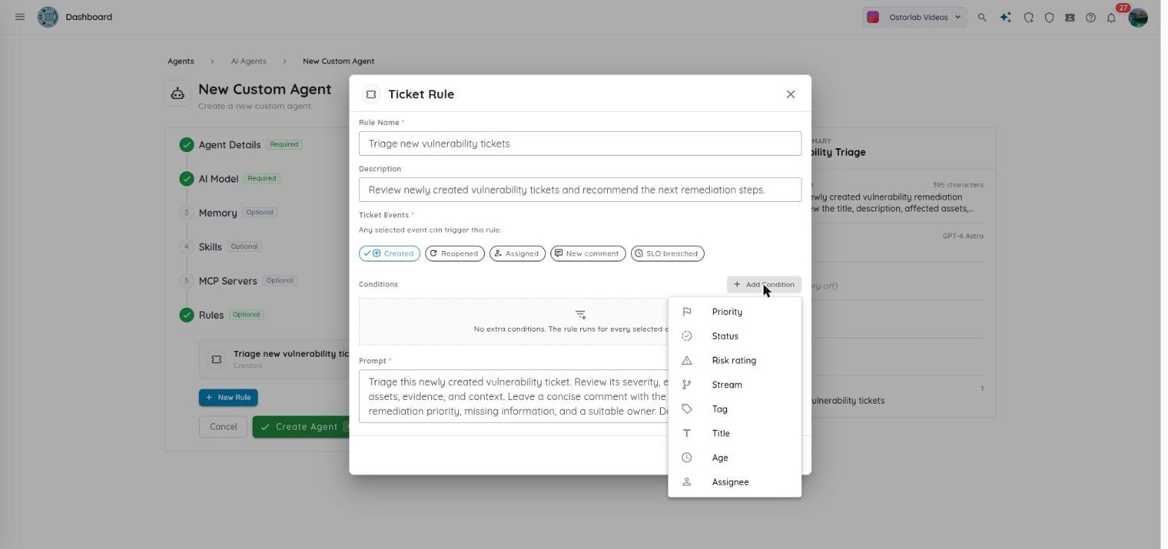This screenshot has height=549, width=1168.
Task: Toggle the SLO breached event chip
Action: [667, 253]
